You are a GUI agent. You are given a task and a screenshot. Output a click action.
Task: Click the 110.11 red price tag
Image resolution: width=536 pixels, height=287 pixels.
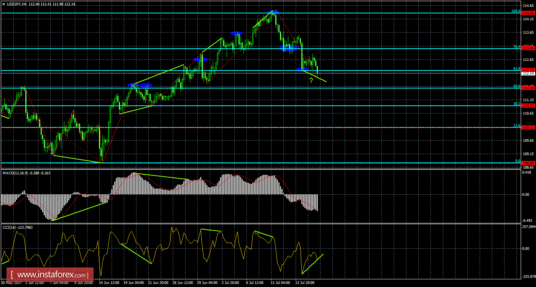pyautogui.click(x=529, y=127)
